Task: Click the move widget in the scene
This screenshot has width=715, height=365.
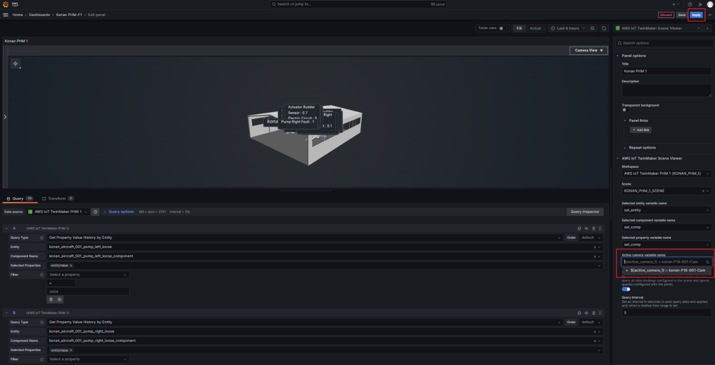Action: (15, 63)
